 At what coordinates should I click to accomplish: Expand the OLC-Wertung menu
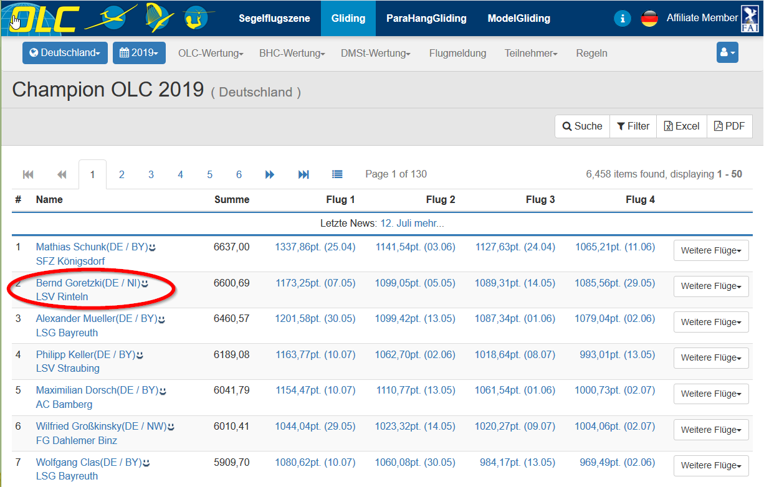click(x=211, y=54)
